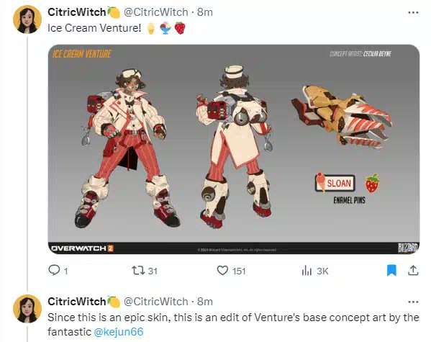The image size is (431, 342).
Task: Click the retweet count 31
Action: pos(153,271)
